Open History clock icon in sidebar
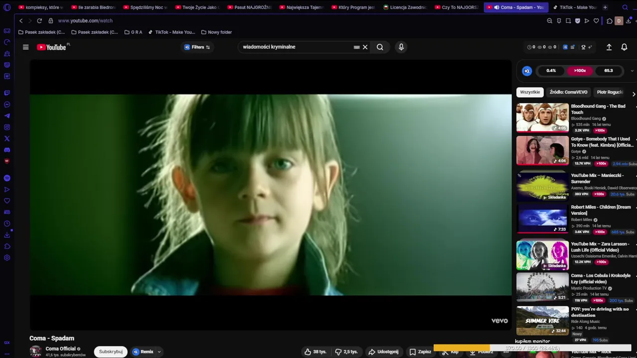Image resolution: width=637 pixels, height=358 pixels. coord(7,224)
